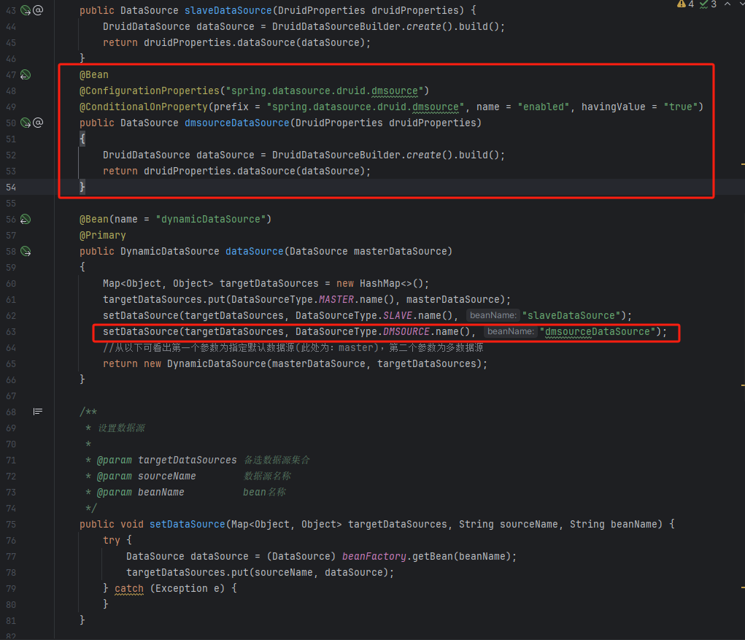Click the closing brace on line 54
The width and height of the screenshot is (745, 640).
82,188
